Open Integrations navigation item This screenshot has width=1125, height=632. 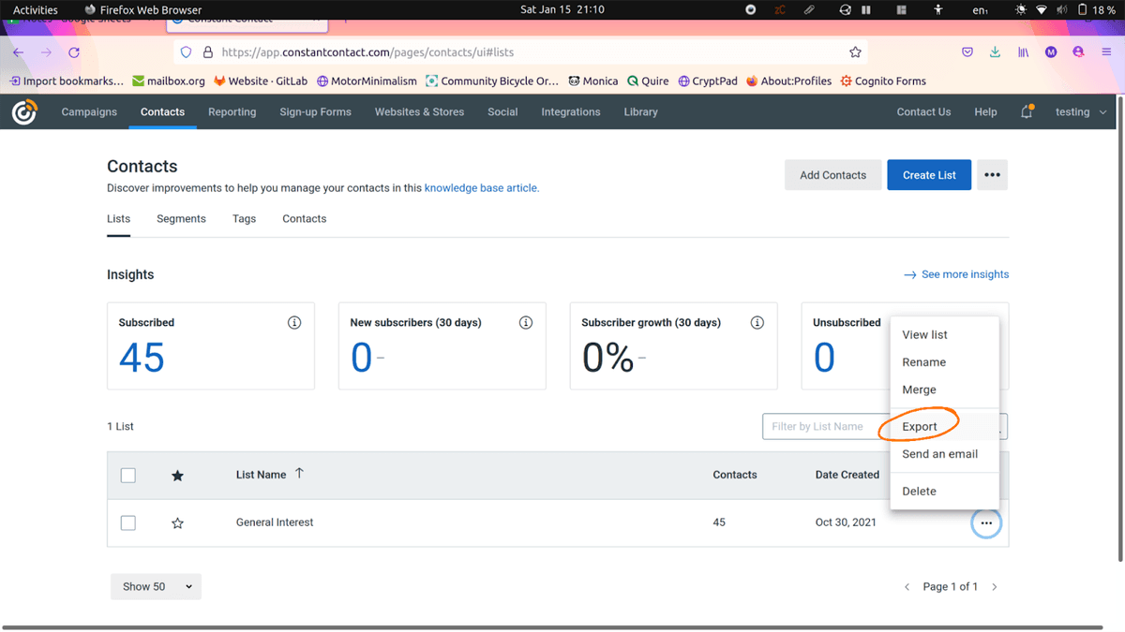click(x=570, y=111)
